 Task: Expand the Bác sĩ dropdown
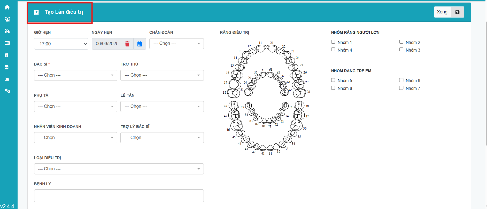tap(75, 75)
